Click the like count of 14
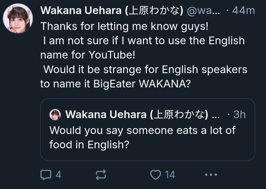 click(x=170, y=175)
